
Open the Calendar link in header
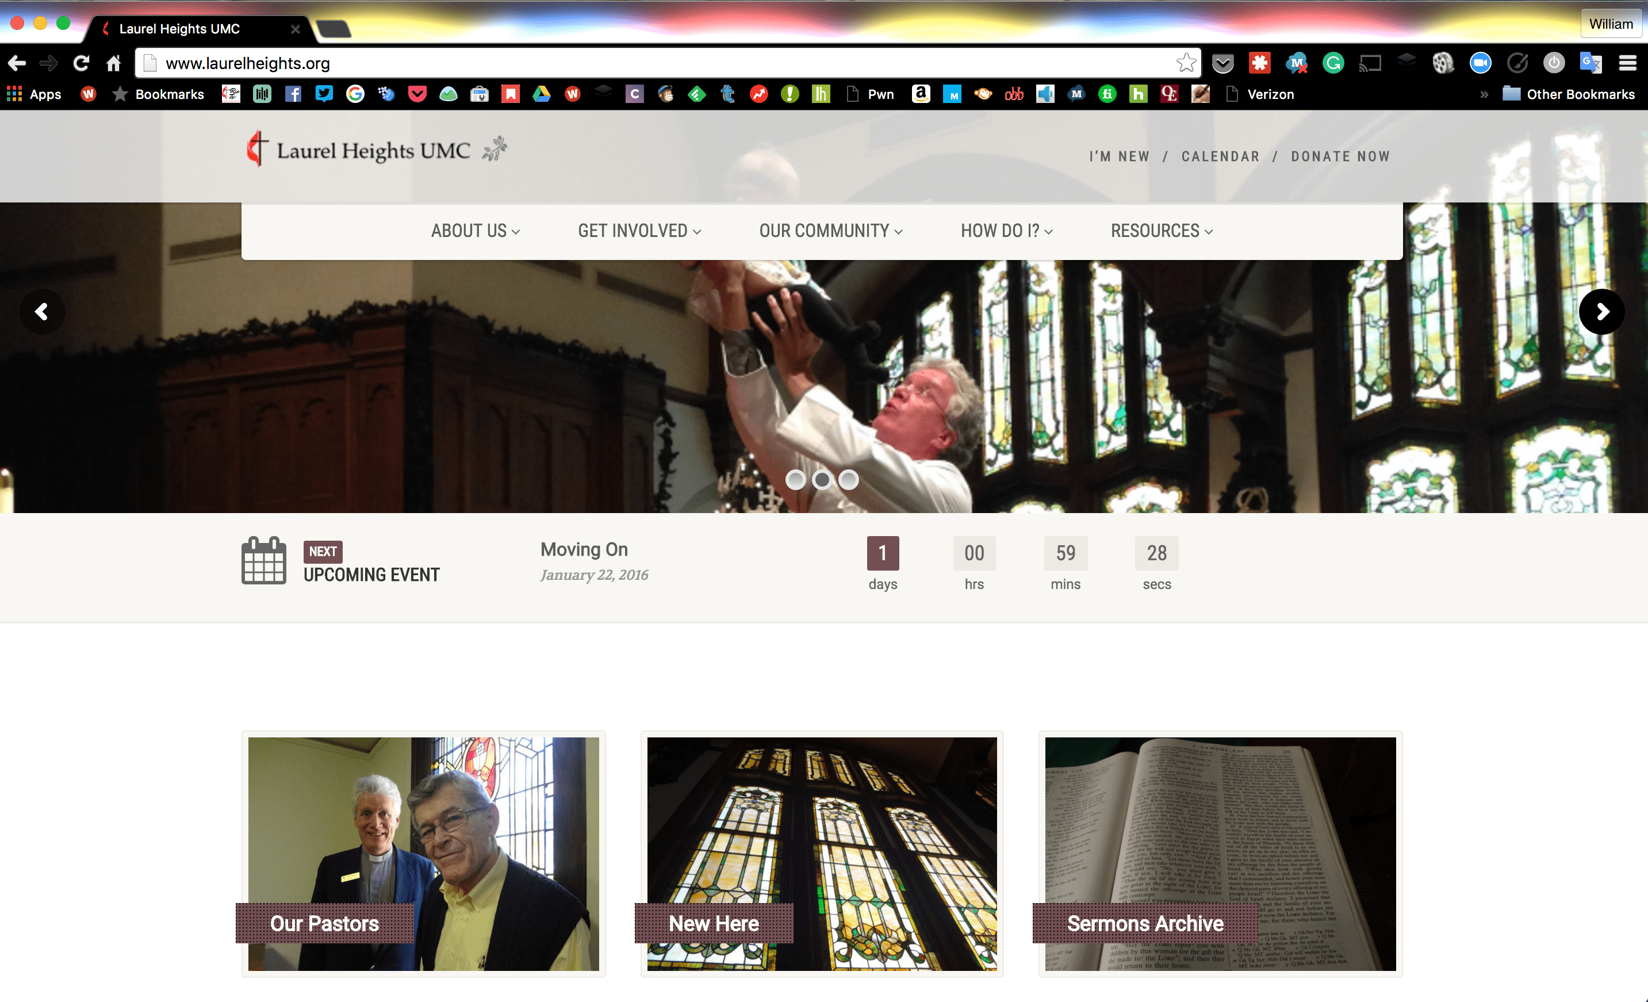coord(1220,156)
